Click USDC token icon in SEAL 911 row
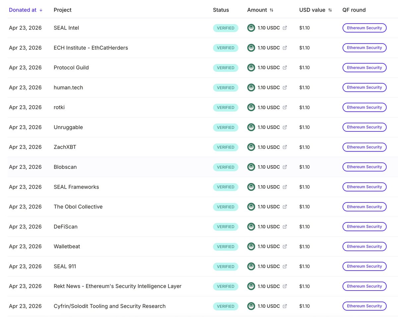The image size is (398, 317). click(251, 266)
